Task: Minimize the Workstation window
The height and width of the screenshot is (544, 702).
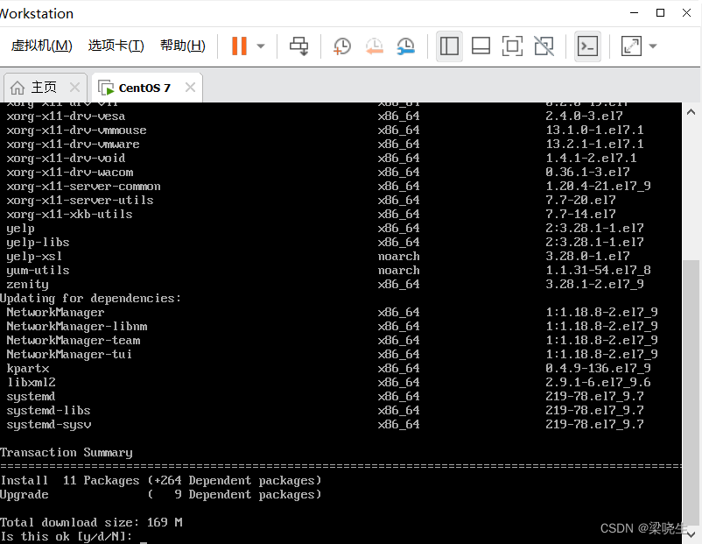Action: 634,12
